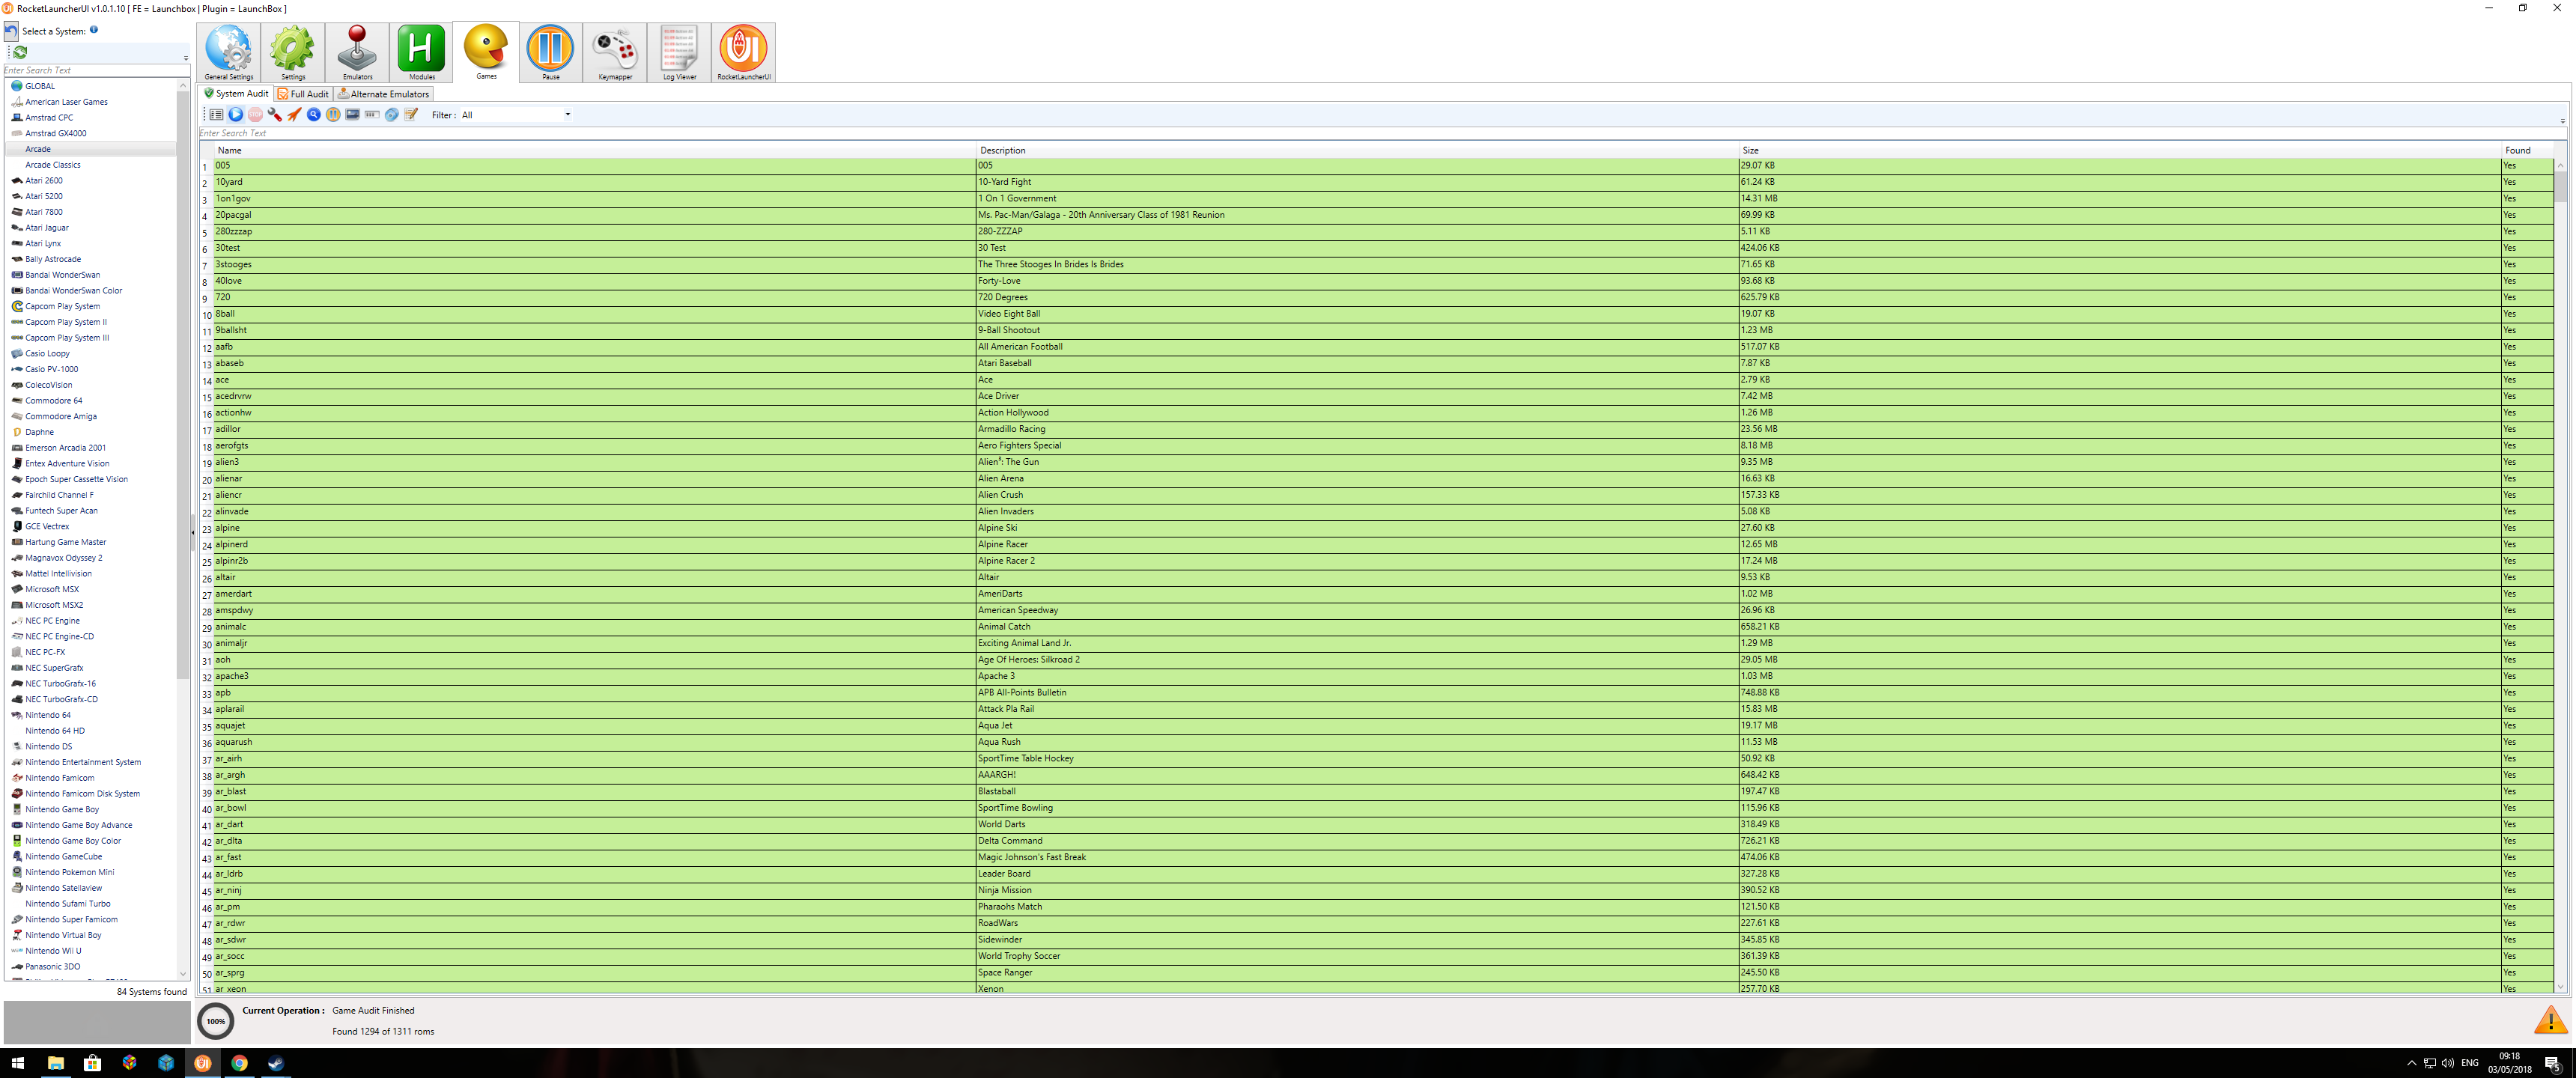The image size is (2576, 1078).
Task: Open the green gear Settings tab
Action: click(293, 52)
